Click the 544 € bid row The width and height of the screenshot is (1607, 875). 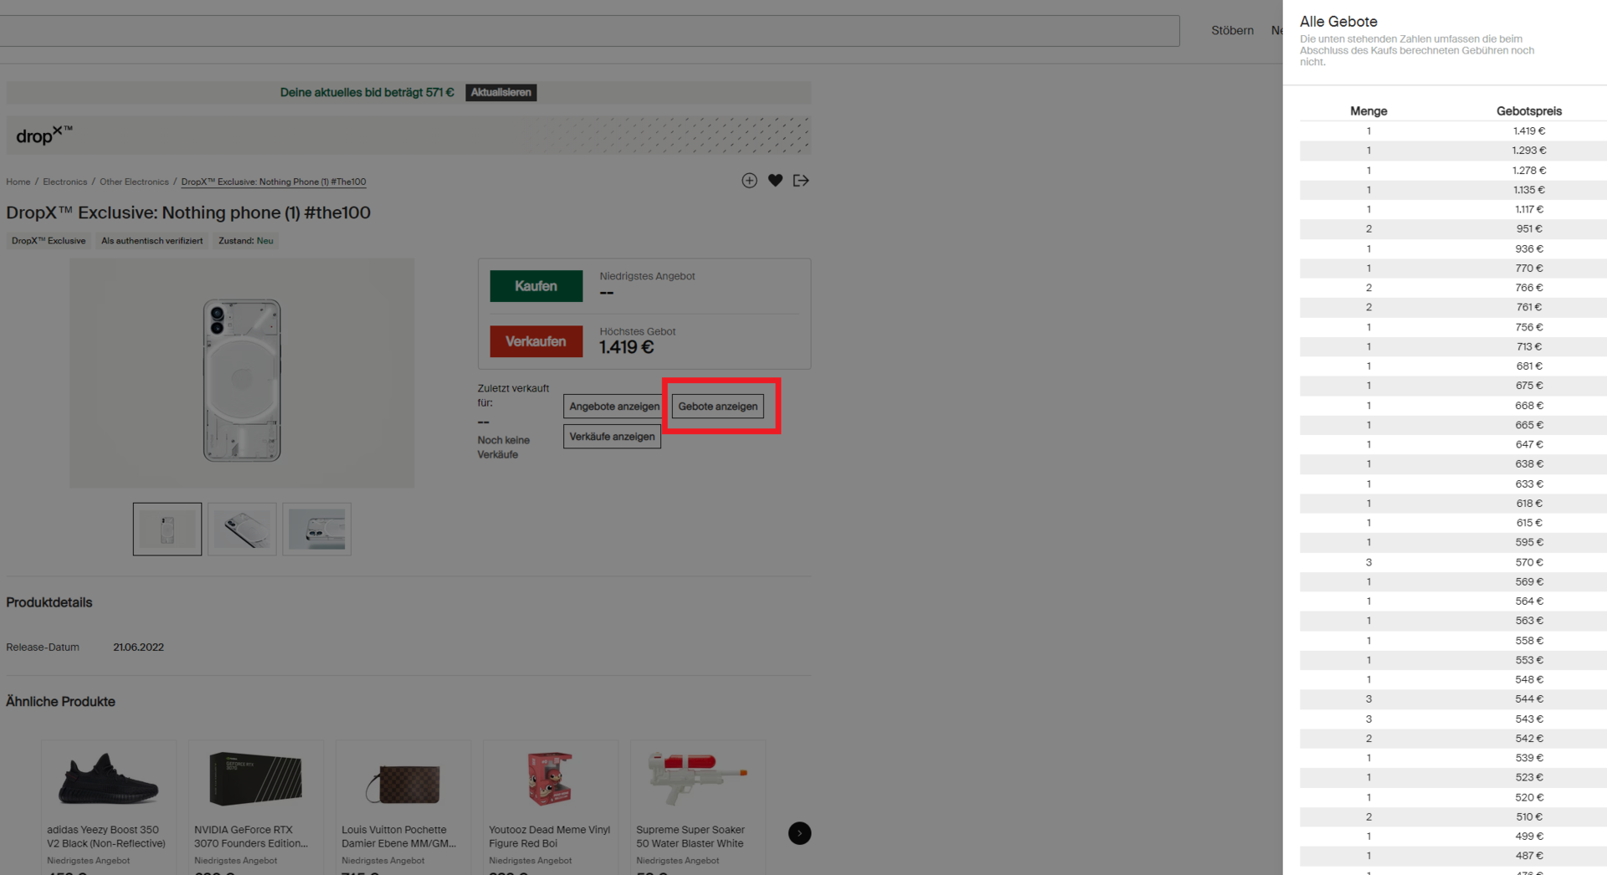[x=1453, y=699]
